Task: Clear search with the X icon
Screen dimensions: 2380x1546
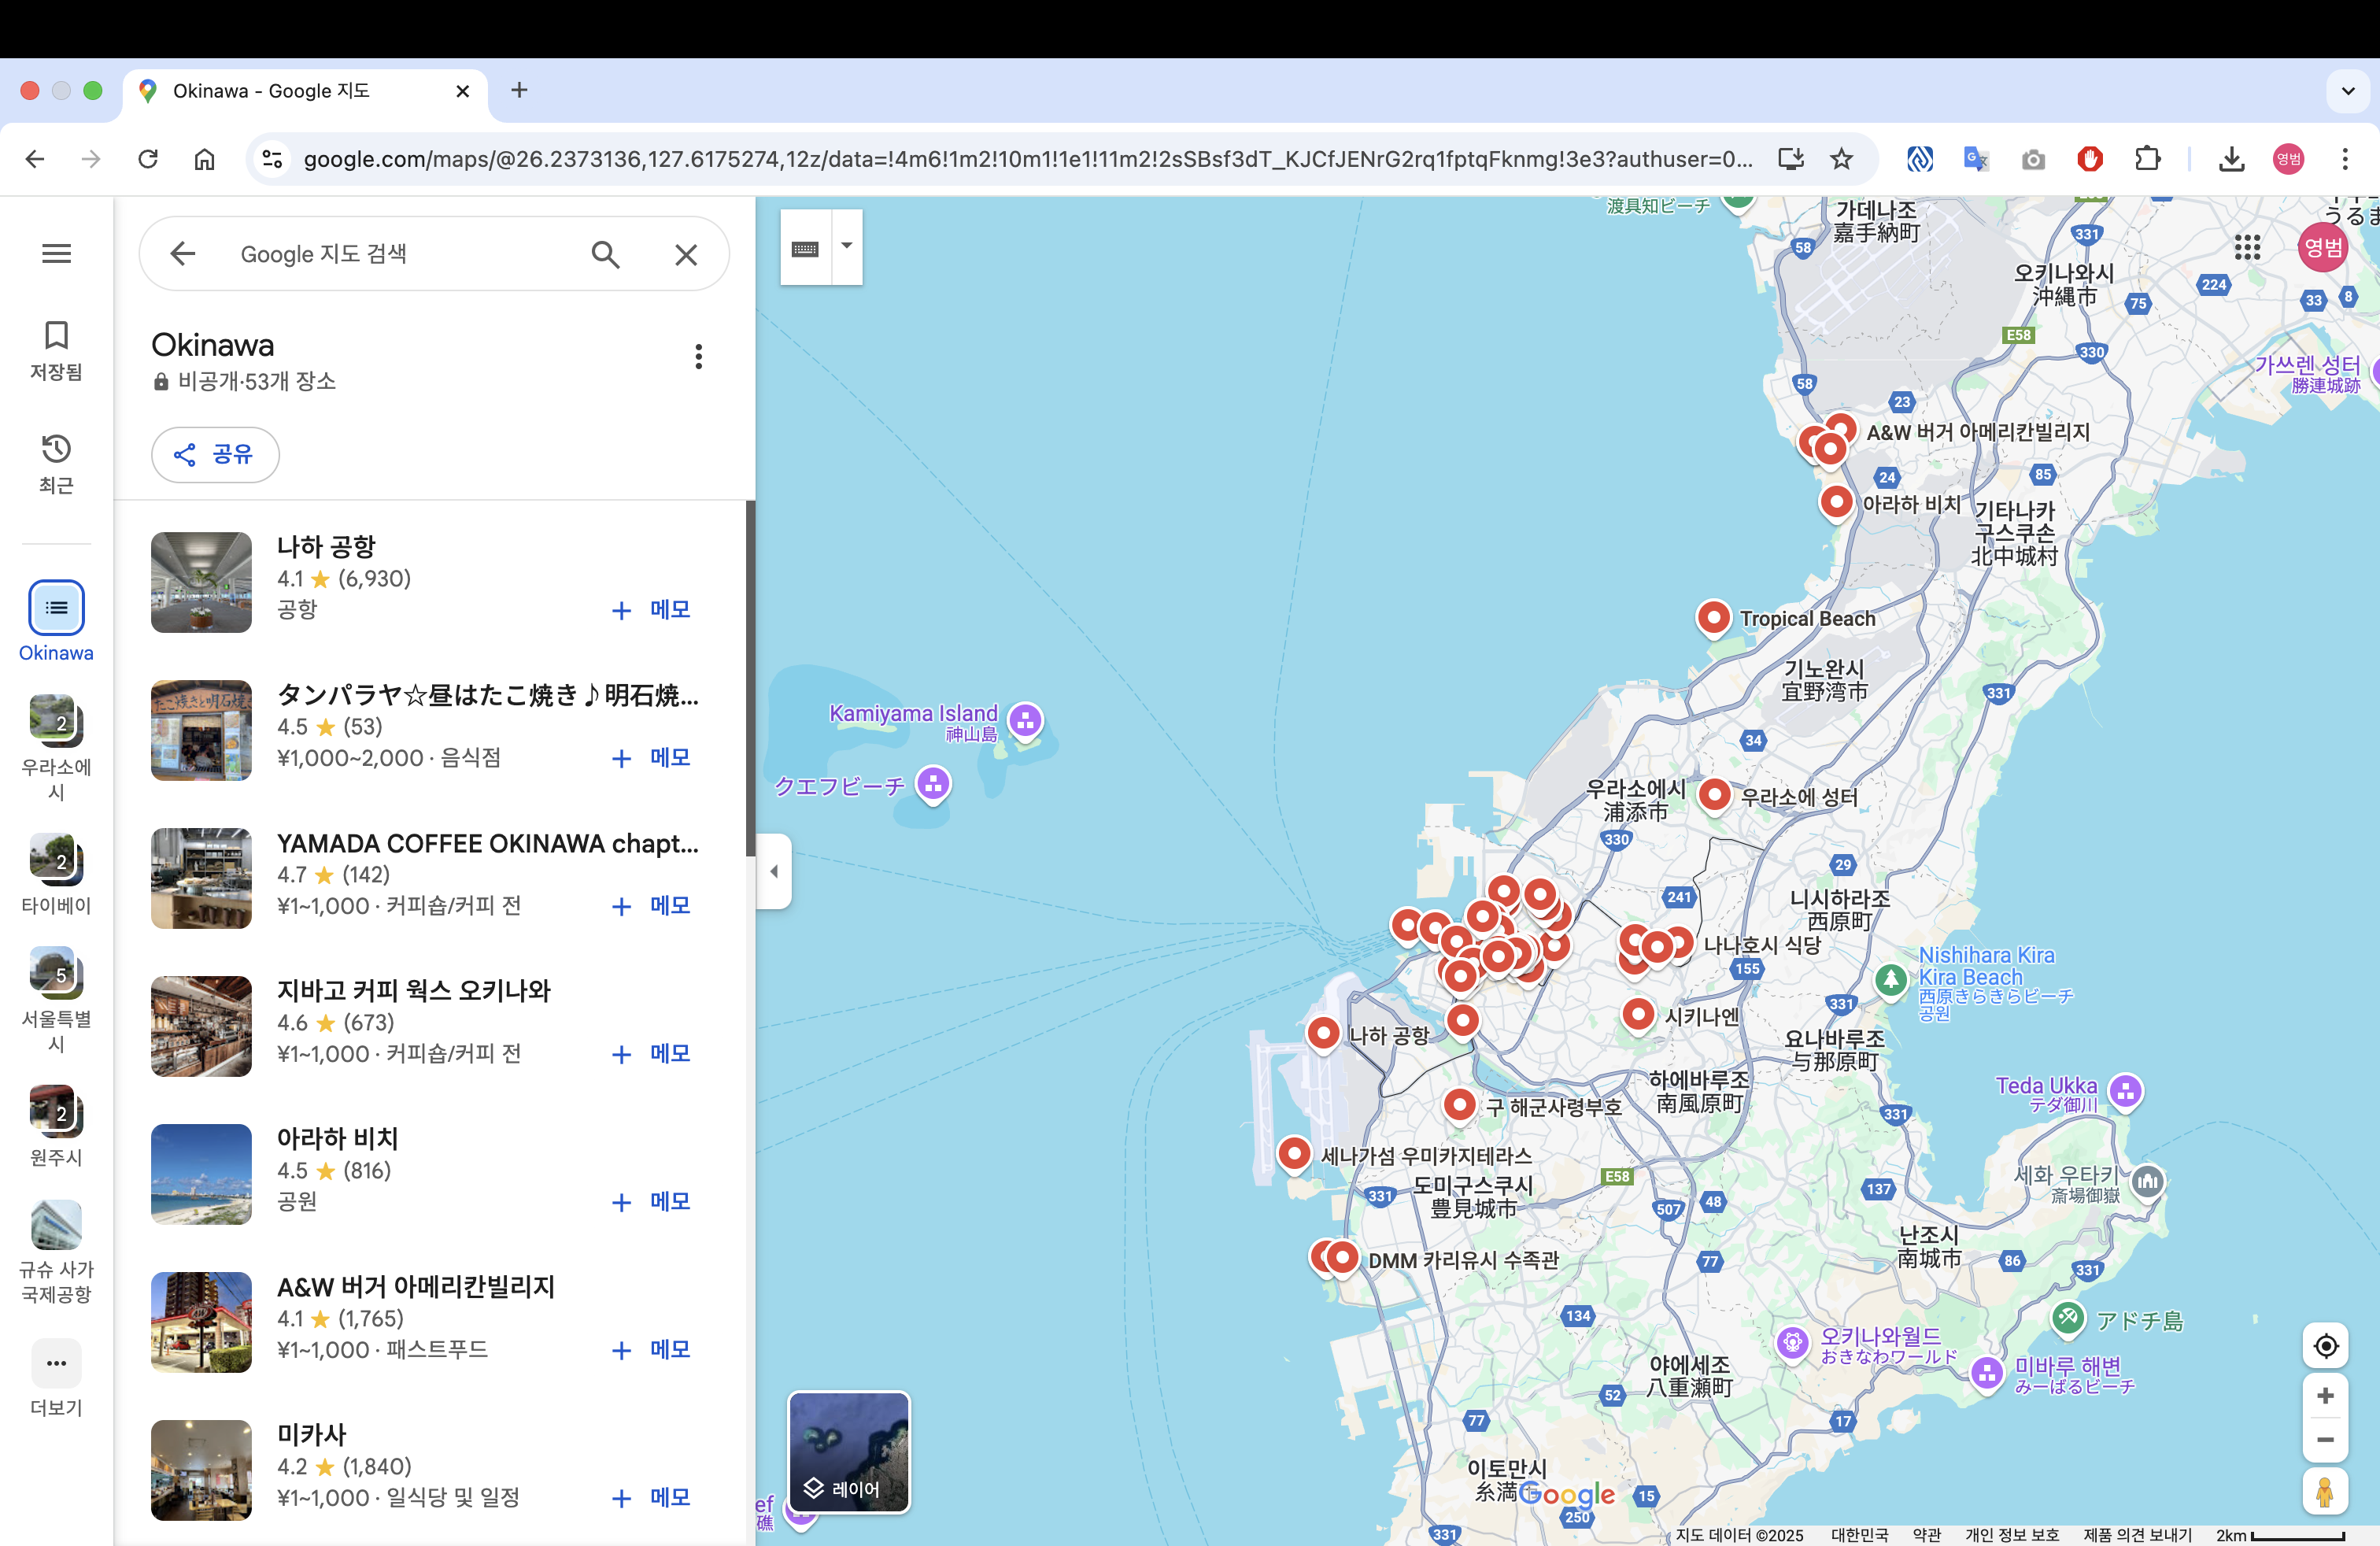Action: pos(686,254)
